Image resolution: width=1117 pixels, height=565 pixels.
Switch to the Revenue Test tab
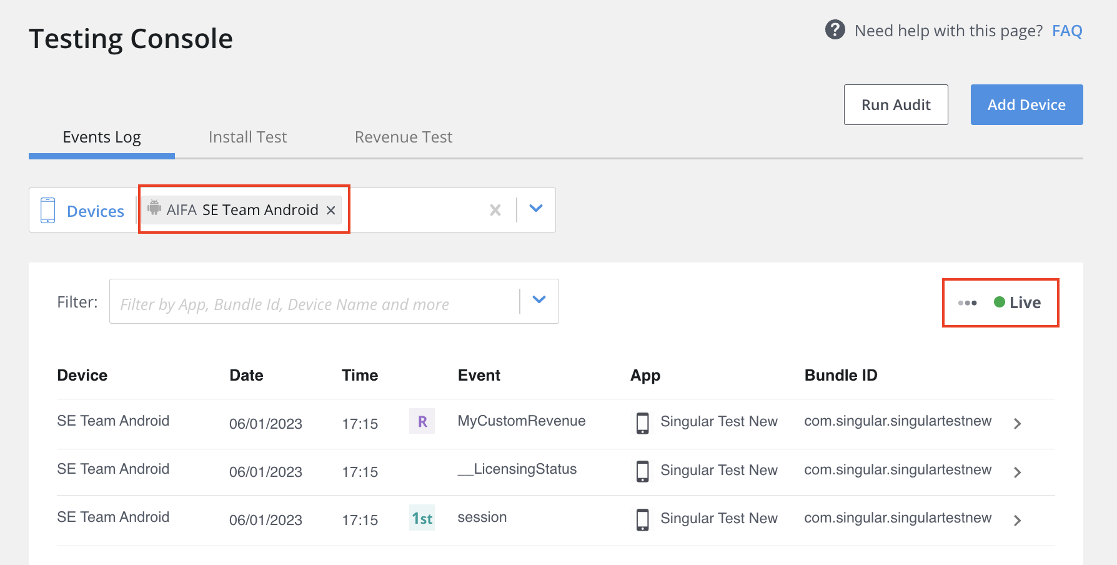404,137
